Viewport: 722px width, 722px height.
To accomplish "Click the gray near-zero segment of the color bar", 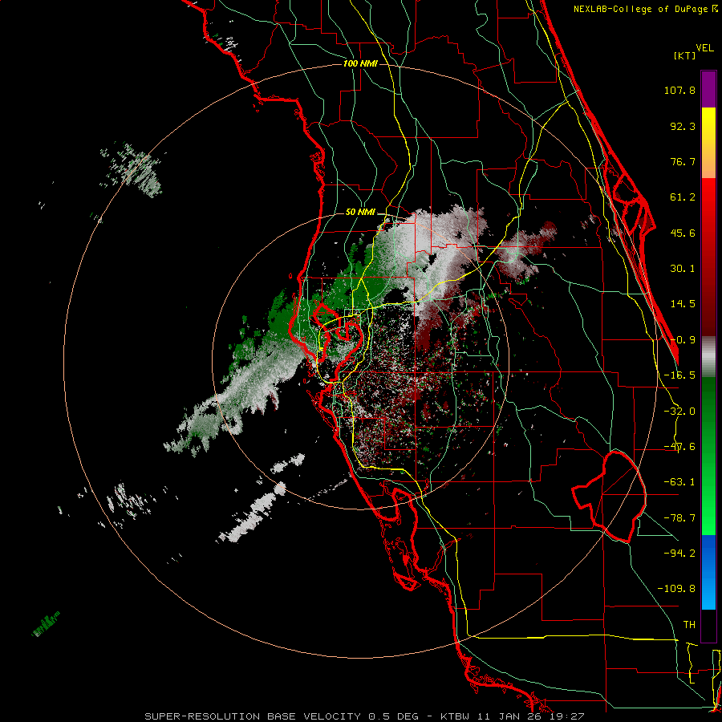I will coord(708,357).
